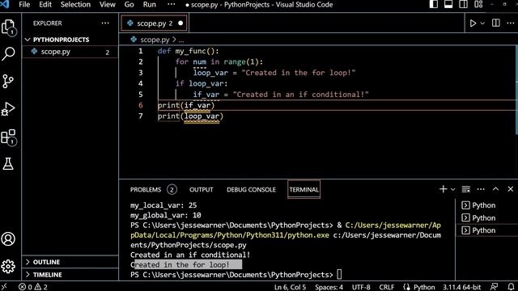Screen dimensions: 518x291
Task: Close the terminal panel
Action: click(511, 189)
